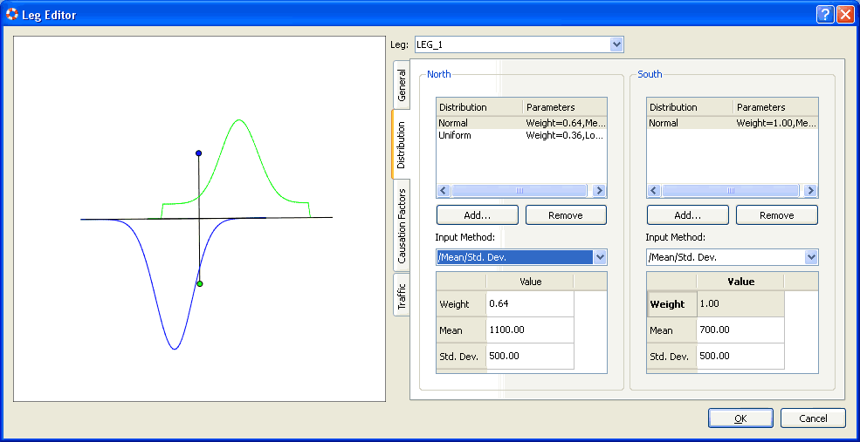Switch to the General tab
The height and width of the screenshot is (442, 860).
(x=402, y=85)
